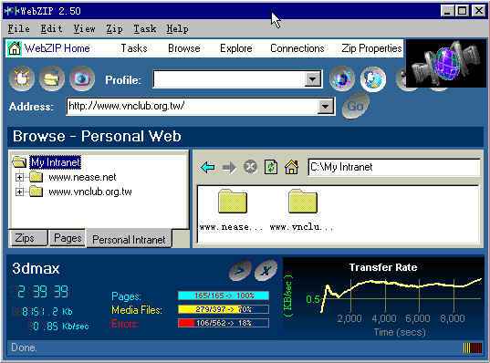Screen dimensions: 490x363
Task: Click the www.vnclu folder icon in file pane
Action: 303,202
